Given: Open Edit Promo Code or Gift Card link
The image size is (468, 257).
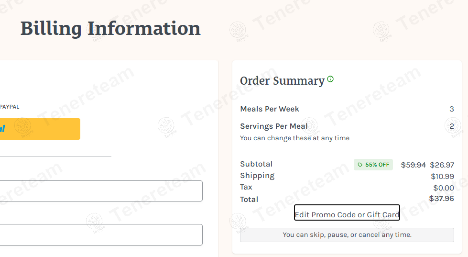Looking at the screenshot, I should 347,214.
